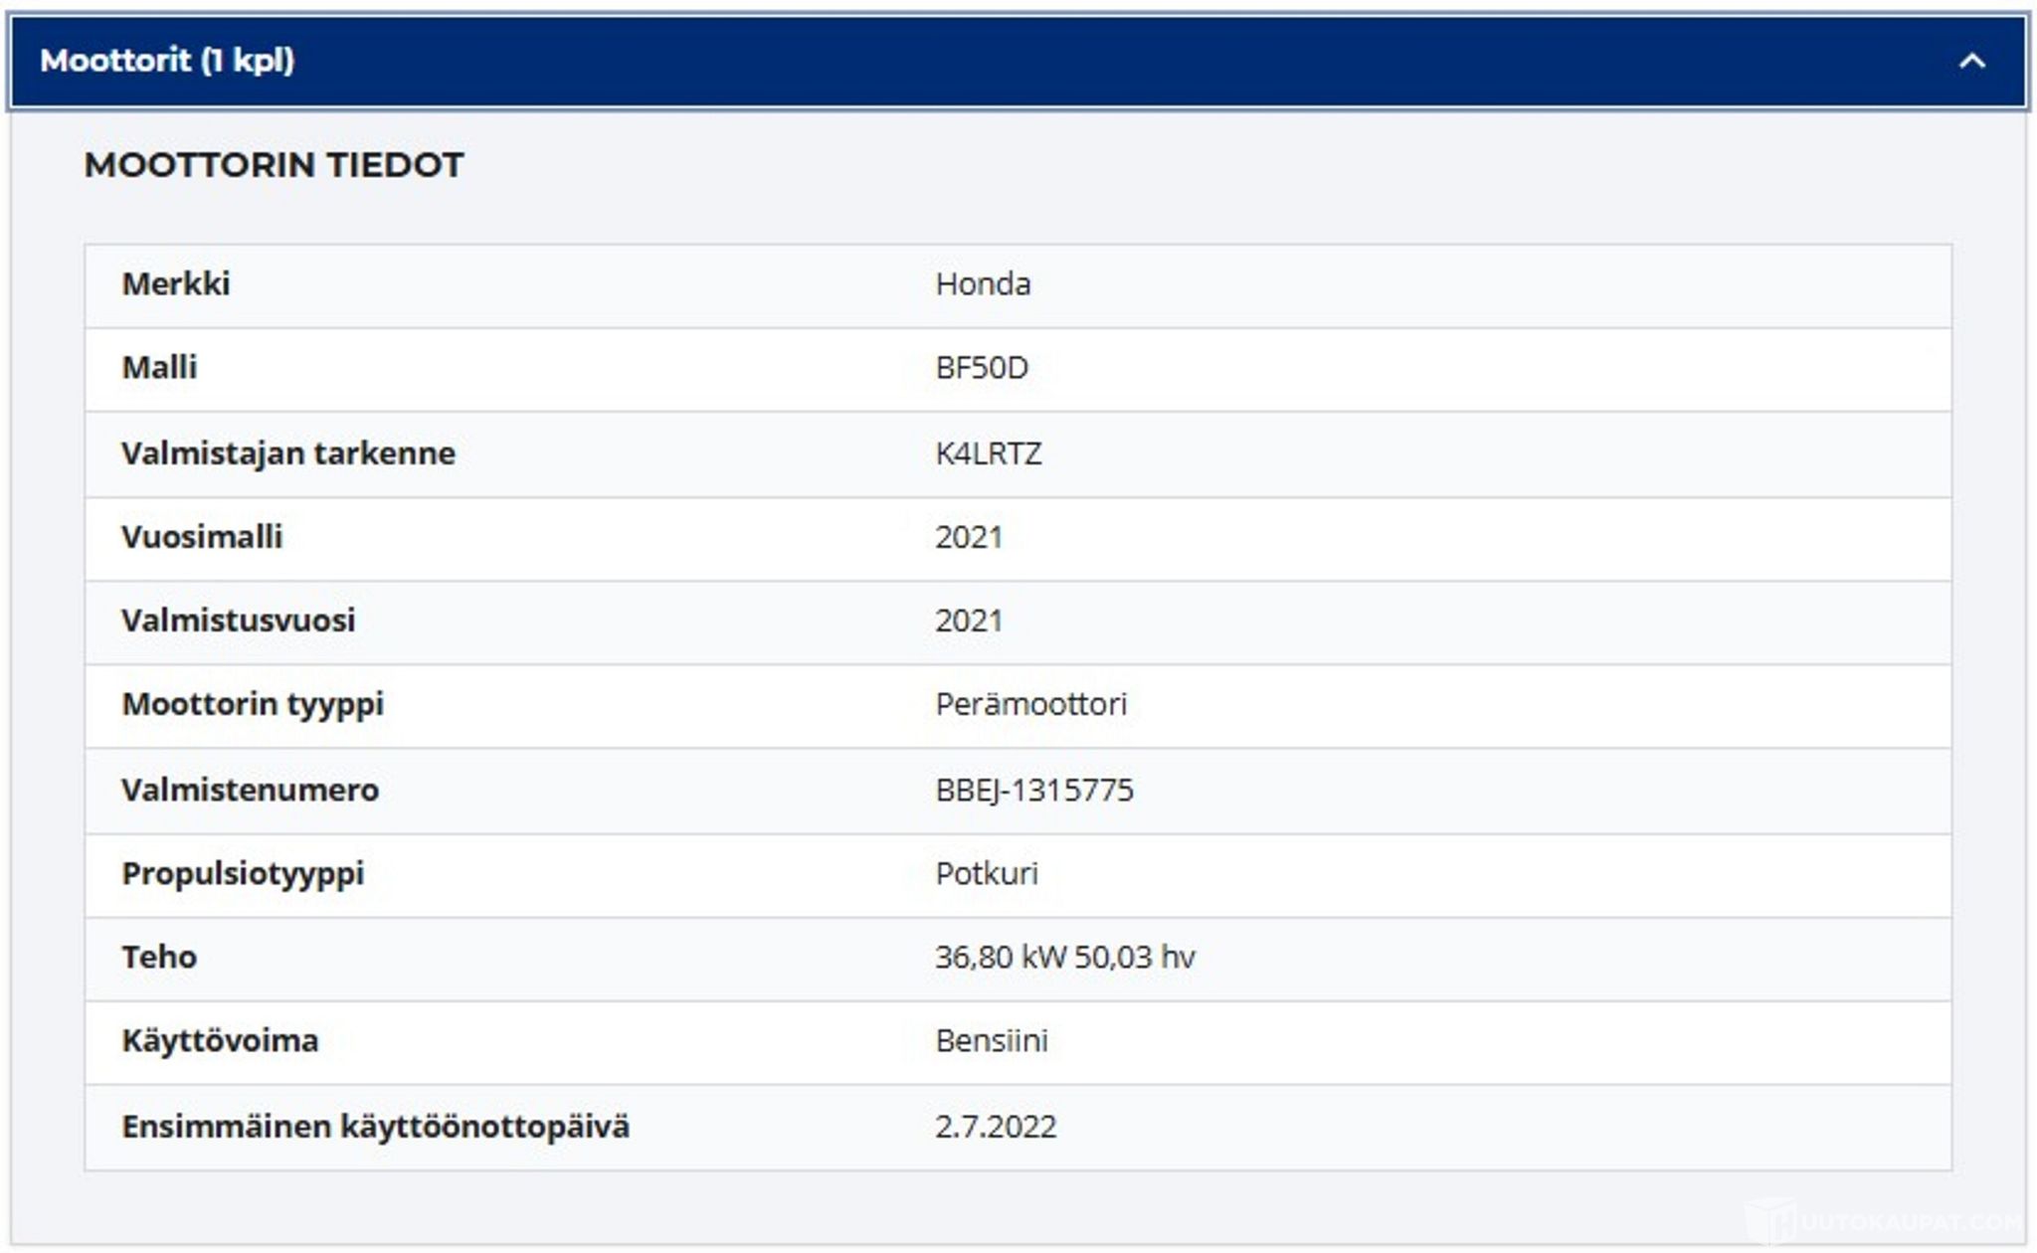Screen dimensions: 2037x1253
Task: Select the serial number BBEJ-1315775
Action: tap(1034, 791)
